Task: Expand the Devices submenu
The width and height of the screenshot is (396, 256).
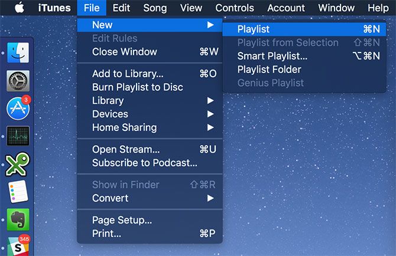Action: tap(110, 114)
